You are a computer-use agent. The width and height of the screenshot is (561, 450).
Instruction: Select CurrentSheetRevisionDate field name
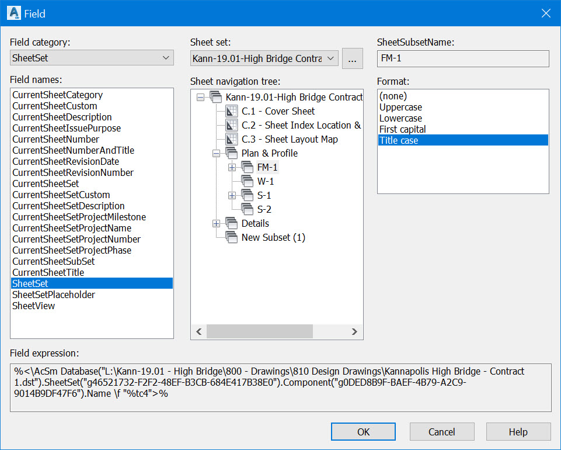click(x=92, y=161)
